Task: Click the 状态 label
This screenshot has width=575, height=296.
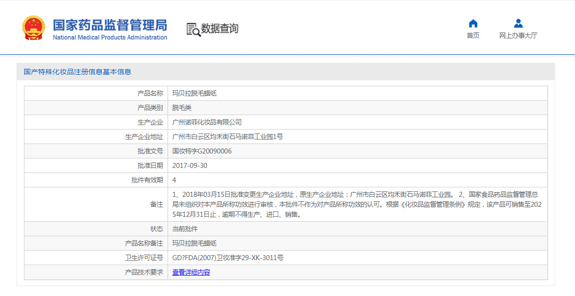Action: coord(157,229)
